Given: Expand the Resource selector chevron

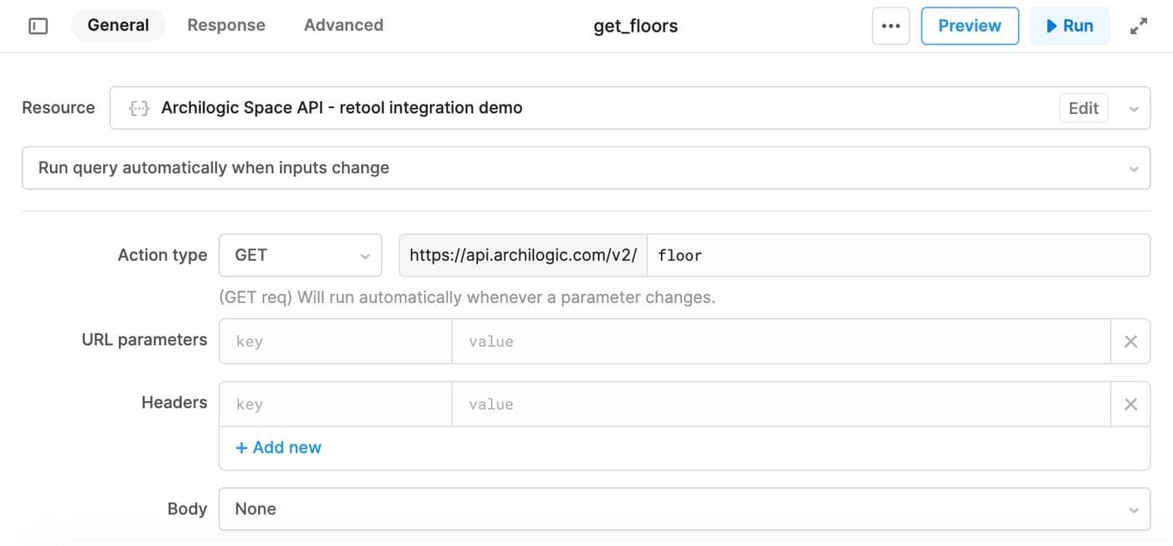Looking at the screenshot, I should (x=1134, y=109).
